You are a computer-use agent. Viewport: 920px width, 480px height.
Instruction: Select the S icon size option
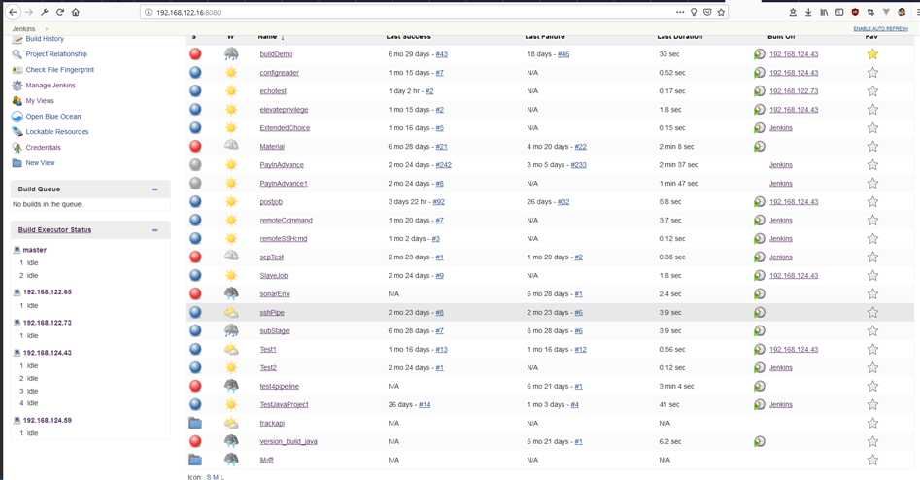click(209, 477)
